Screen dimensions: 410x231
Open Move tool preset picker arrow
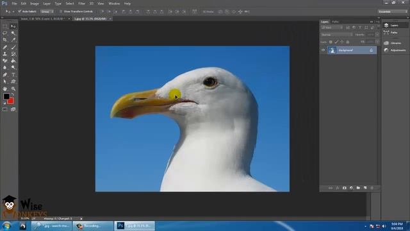13,12
